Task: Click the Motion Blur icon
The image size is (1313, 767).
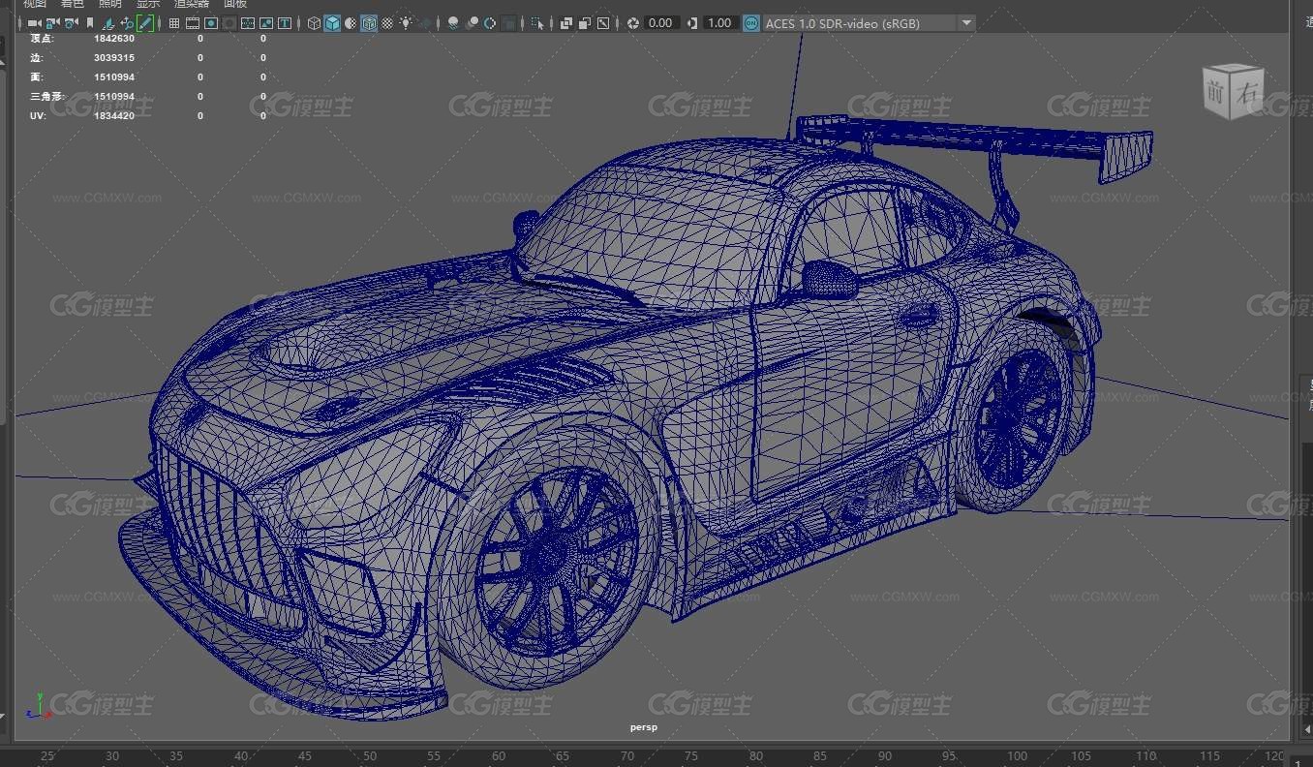Action: (471, 23)
